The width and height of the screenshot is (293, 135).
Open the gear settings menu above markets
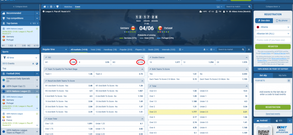[212, 50]
